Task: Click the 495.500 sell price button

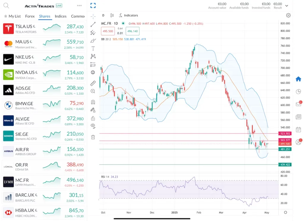Action: 108,31
